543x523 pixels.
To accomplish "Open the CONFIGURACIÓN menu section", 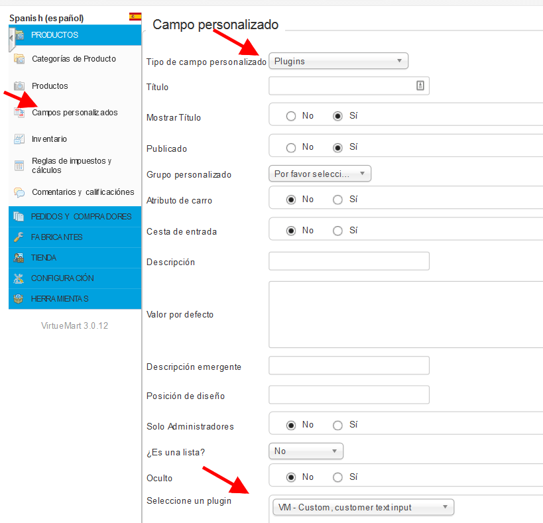I will pyautogui.click(x=75, y=278).
